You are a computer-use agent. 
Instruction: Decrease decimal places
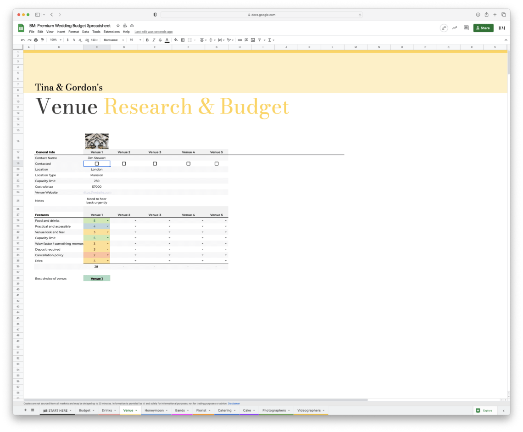[80, 40]
